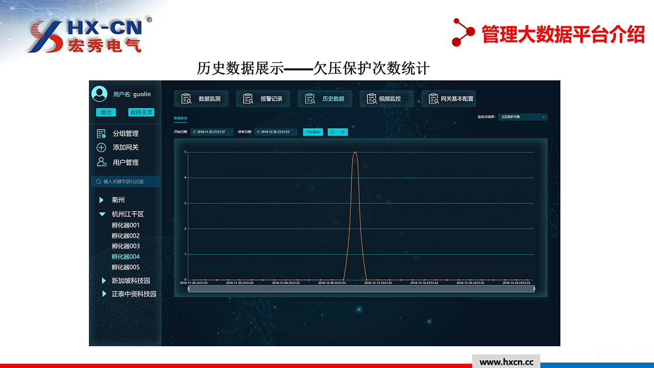Collapse the 杭州江干区 tree node
The image size is (654, 368).
102,214
